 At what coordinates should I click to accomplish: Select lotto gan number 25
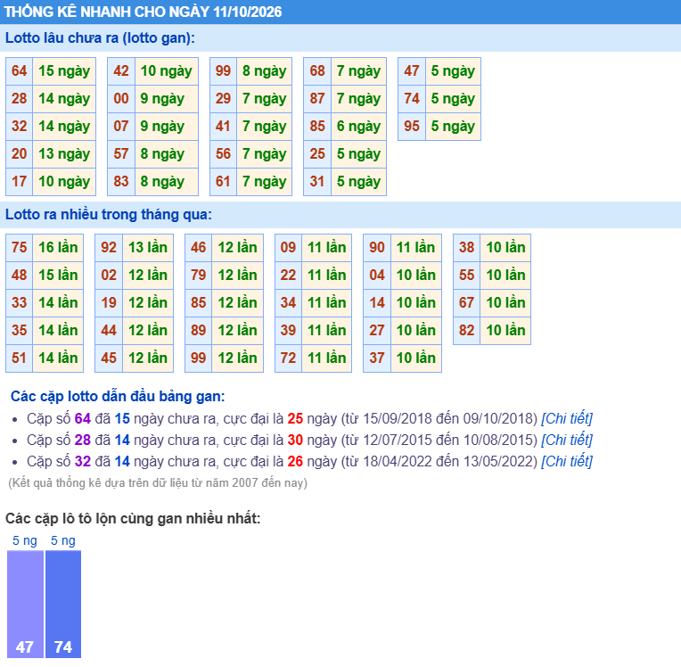pos(317,154)
